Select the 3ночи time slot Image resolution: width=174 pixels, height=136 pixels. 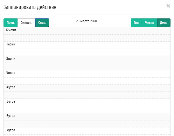pos(87,74)
